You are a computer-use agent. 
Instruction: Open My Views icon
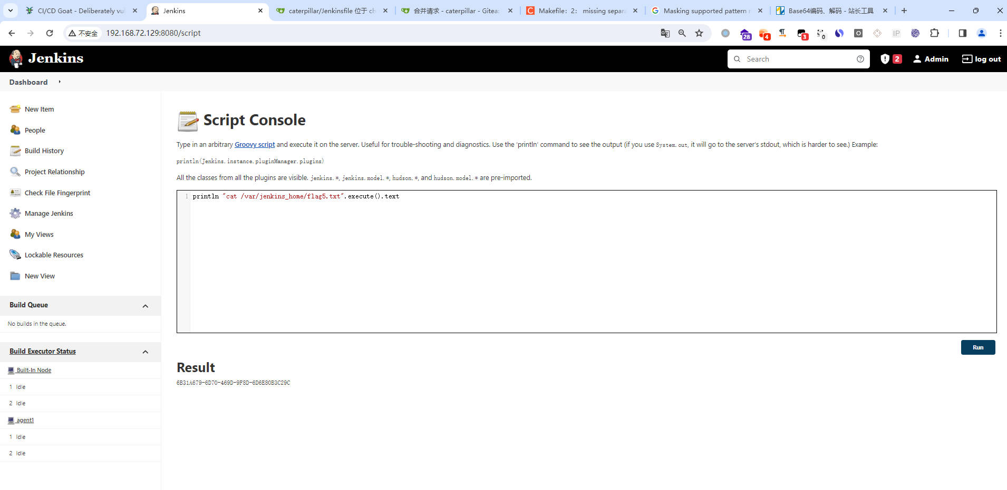coord(15,234)
